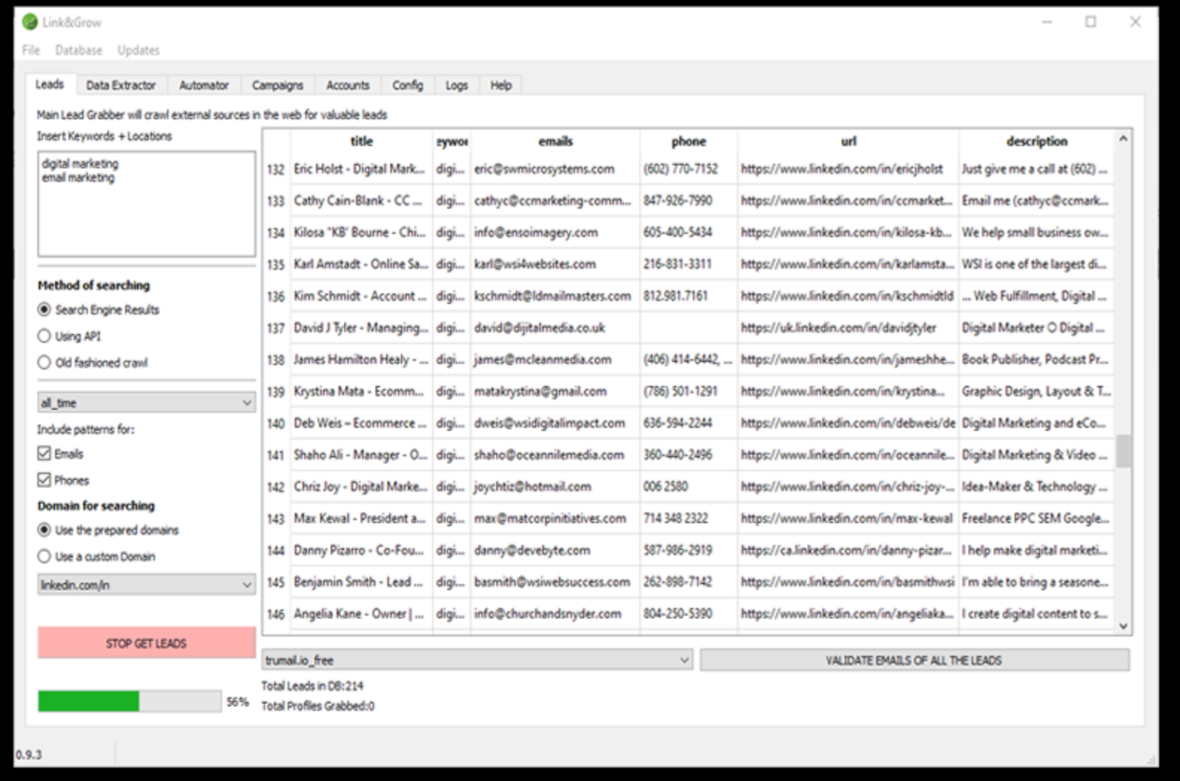Open the Accounts tab
Screen dimensions: 1180x781
point(348,85)
